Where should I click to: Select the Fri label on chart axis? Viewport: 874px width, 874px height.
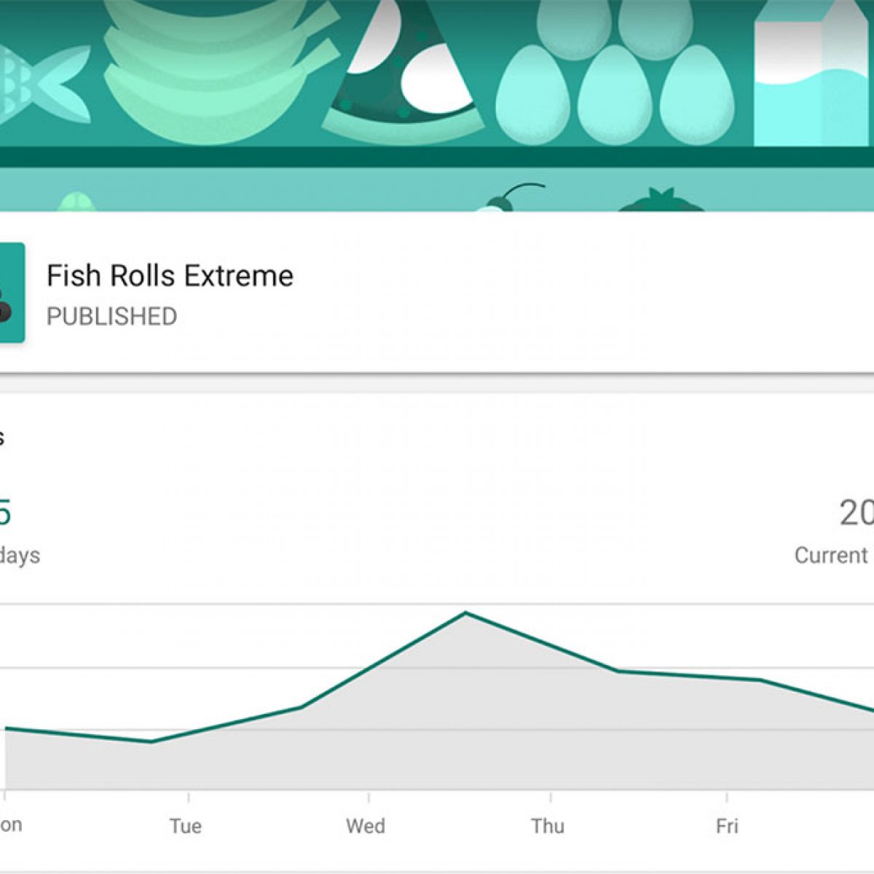pyautogui.click(x=726, y=826)
